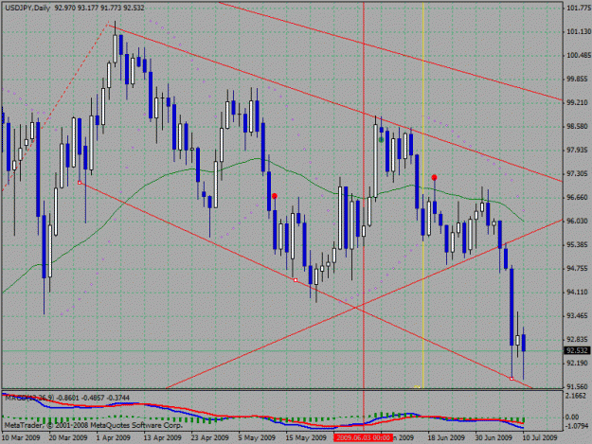Click the 10 Jul 2009 date label

(x=540, y=437)
